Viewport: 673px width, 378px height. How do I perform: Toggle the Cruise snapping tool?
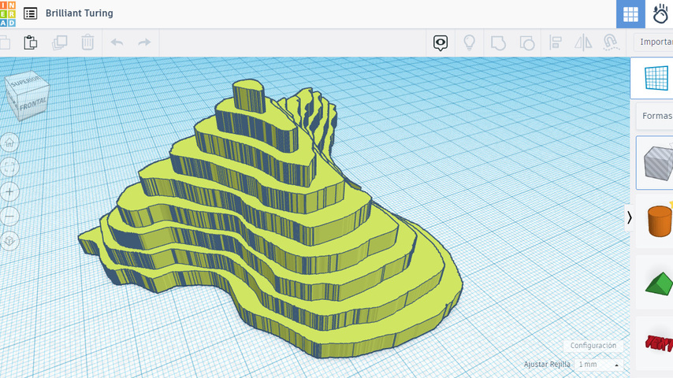click(x=610, y=43)
